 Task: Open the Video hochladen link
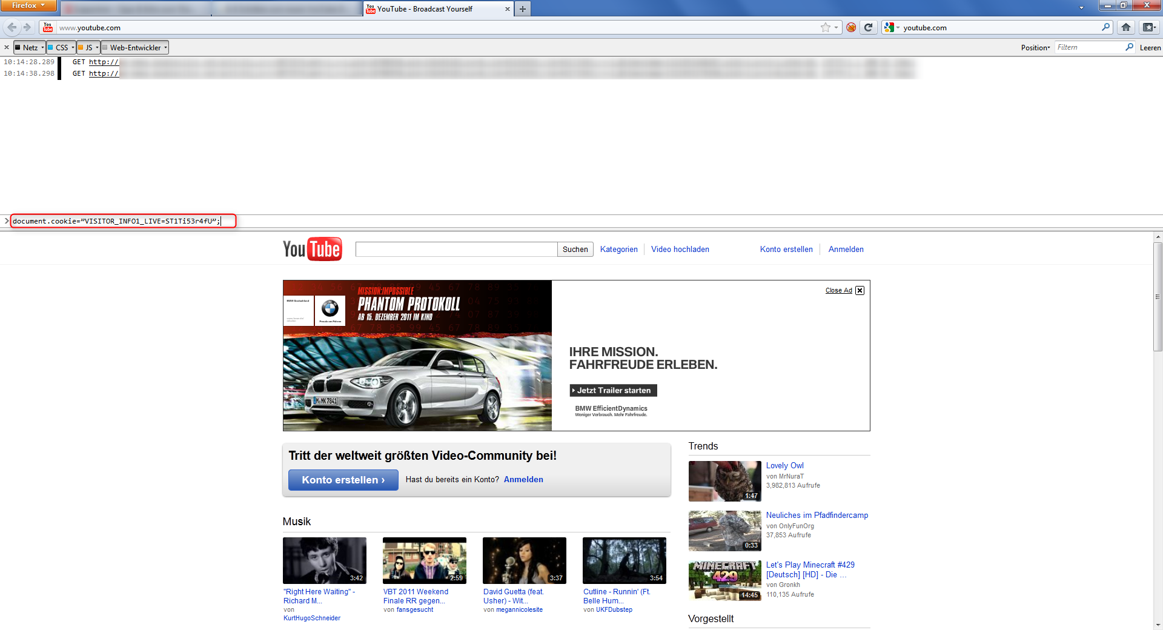coord(680,249)
